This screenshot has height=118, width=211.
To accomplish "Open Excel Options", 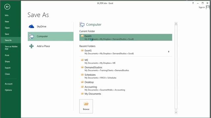I will pyautogui.click(x=8, y=90).
